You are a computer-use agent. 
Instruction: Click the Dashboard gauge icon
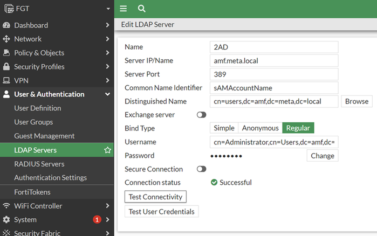click(x=6, y=25)
